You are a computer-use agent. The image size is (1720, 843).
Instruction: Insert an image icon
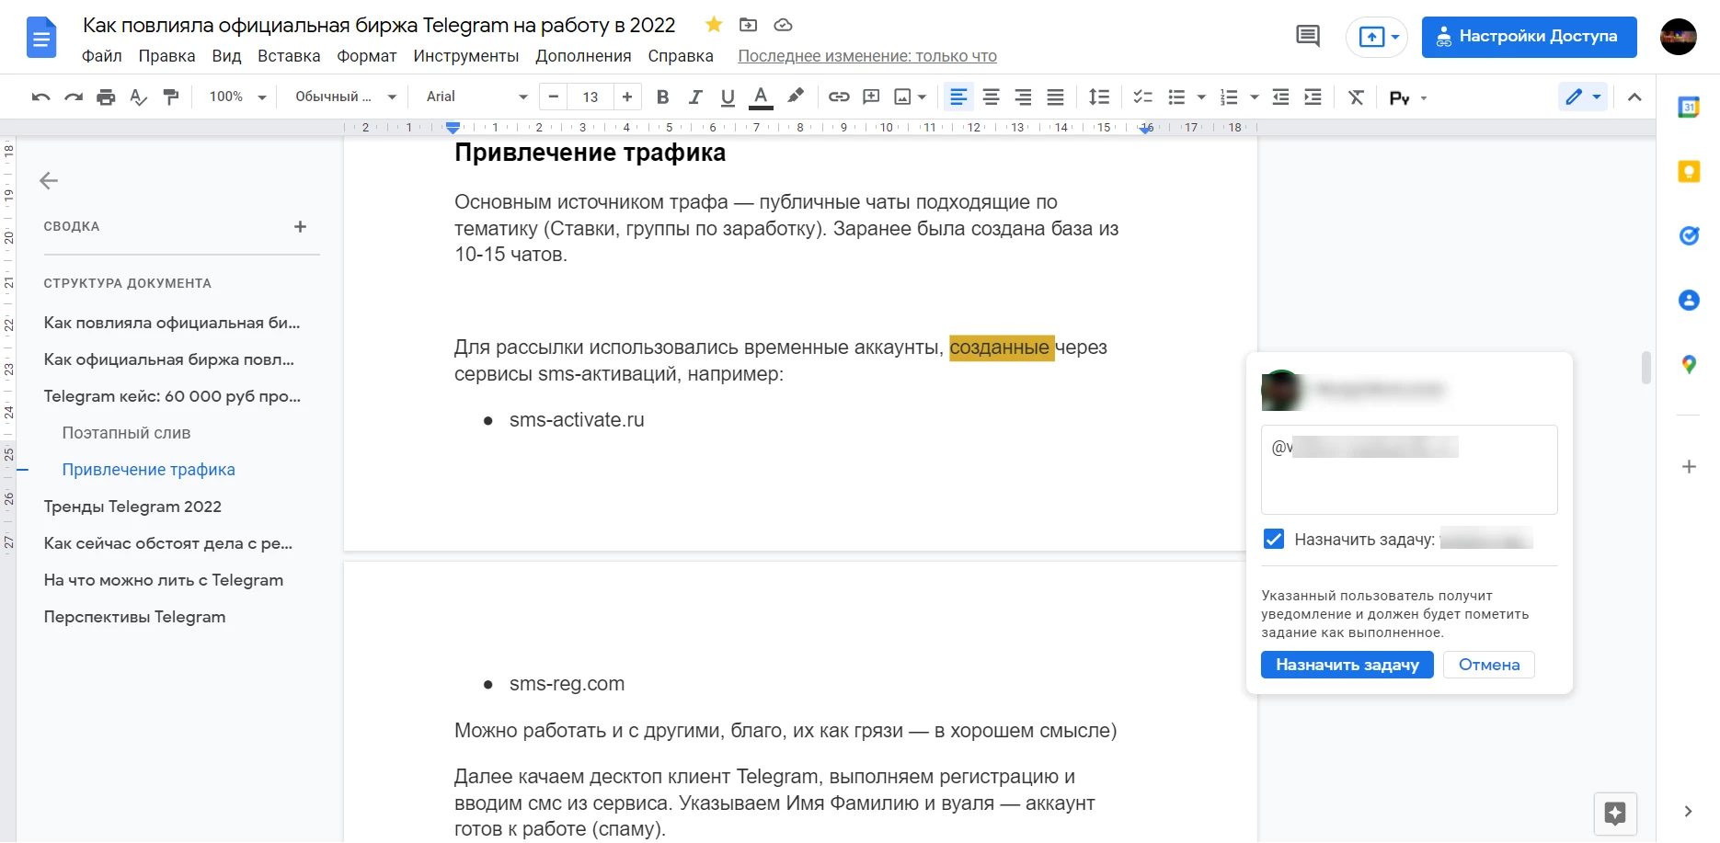(x=903, y=97)
